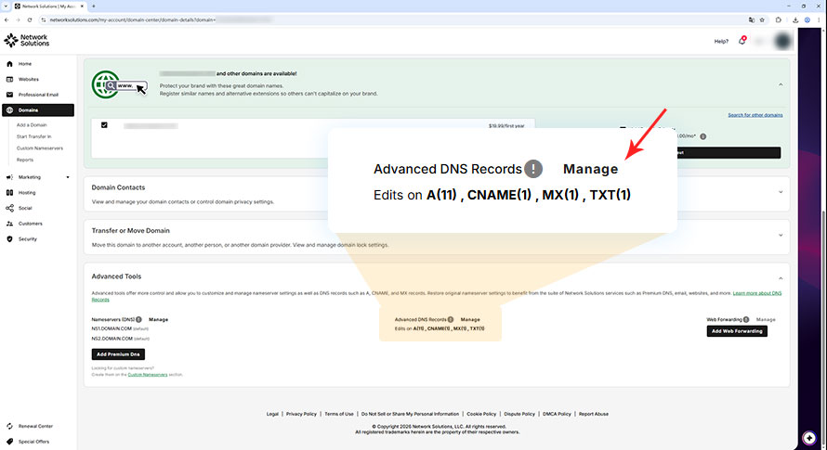Click Manage beside Advanced DNS Records in Advanced Tools
Viewport: 827px width, 450px height.
(470, 319)
